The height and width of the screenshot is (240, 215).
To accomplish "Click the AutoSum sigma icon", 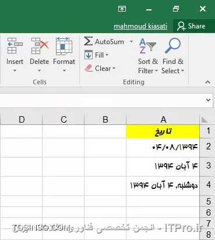I will tap(88, 41).
